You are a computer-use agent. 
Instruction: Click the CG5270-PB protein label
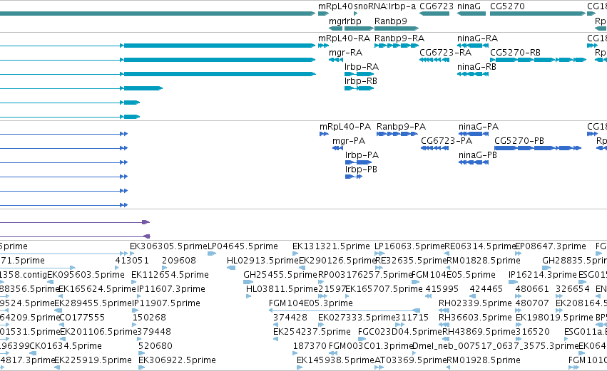pos(519,141)
